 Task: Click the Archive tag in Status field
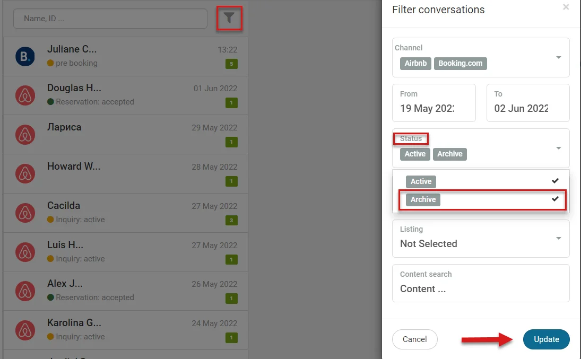coord(450,154)
